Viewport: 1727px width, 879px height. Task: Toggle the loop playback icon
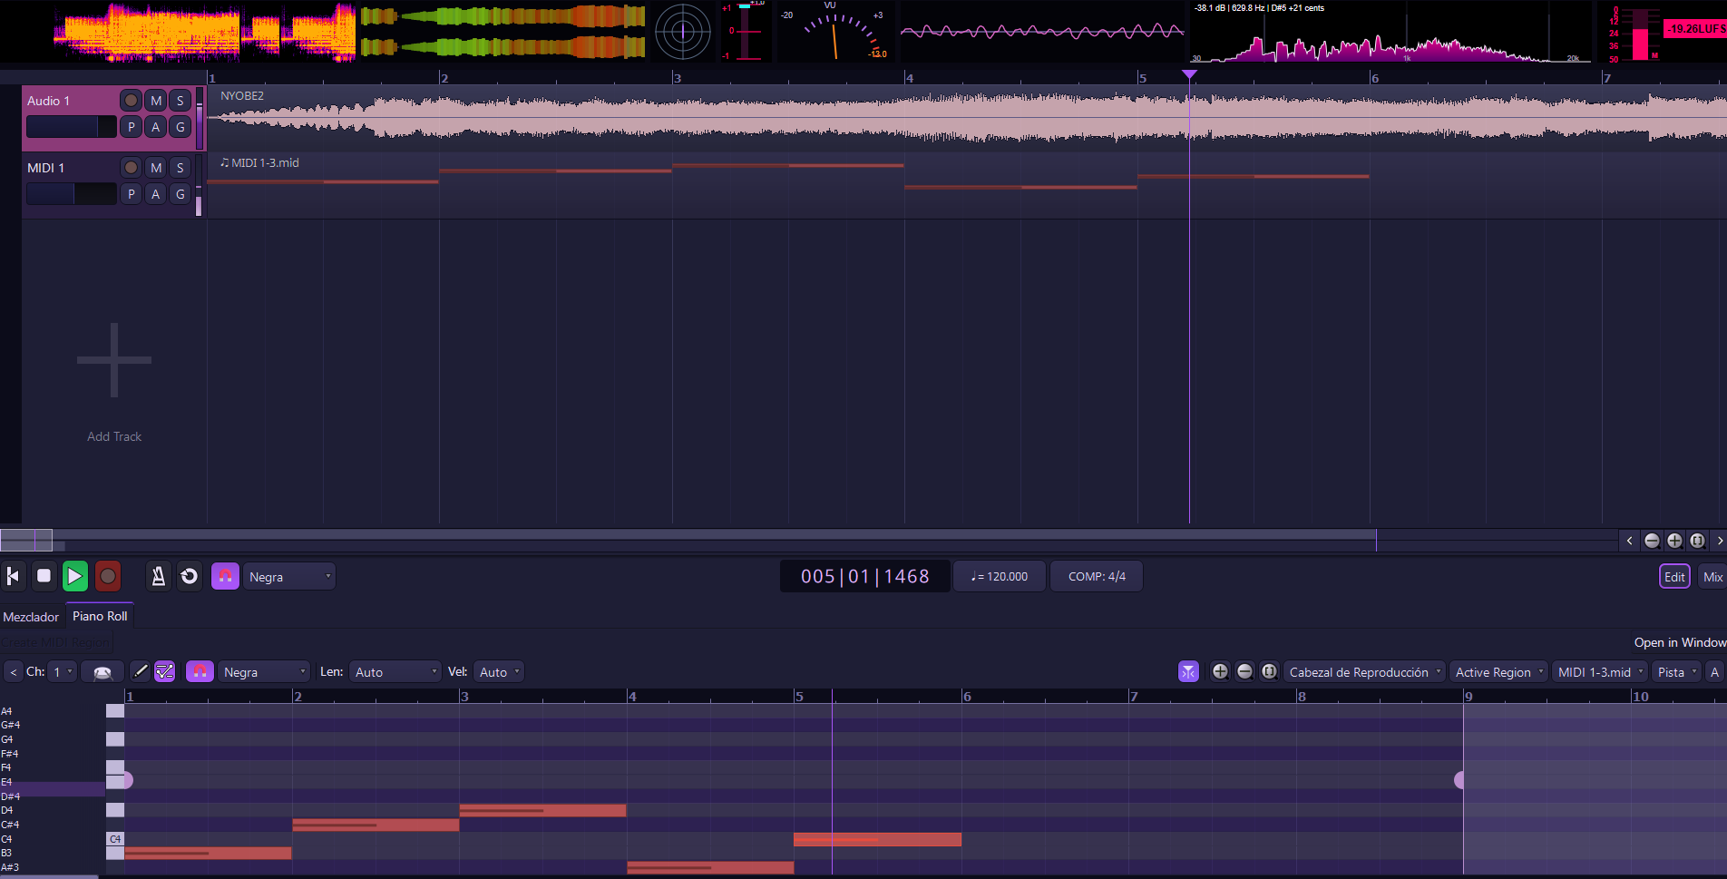pyautogui.click(x=189, y=576)
